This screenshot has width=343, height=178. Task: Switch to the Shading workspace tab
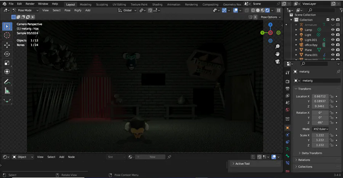click(157, 4)
